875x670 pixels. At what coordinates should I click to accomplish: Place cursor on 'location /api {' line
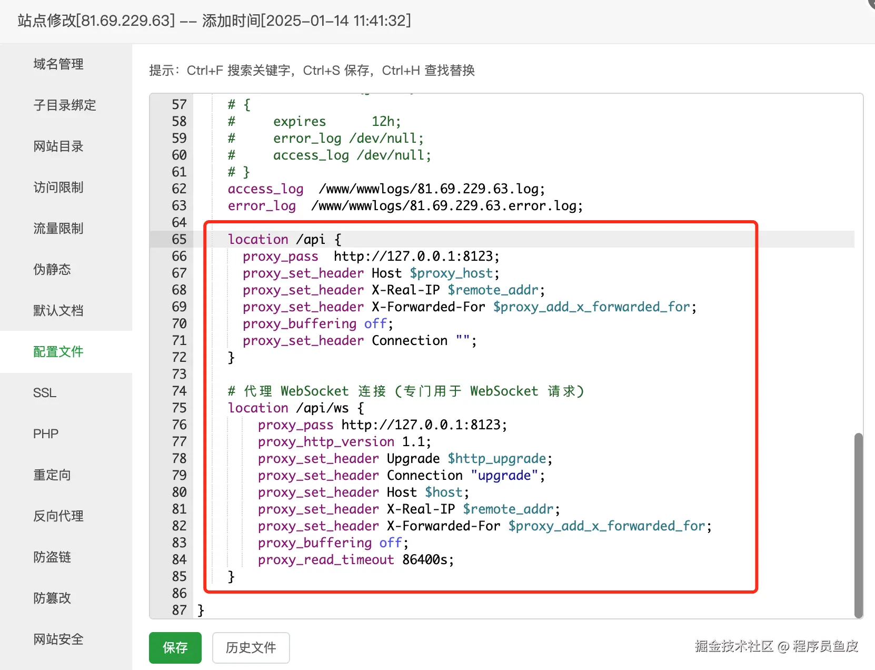285,239
